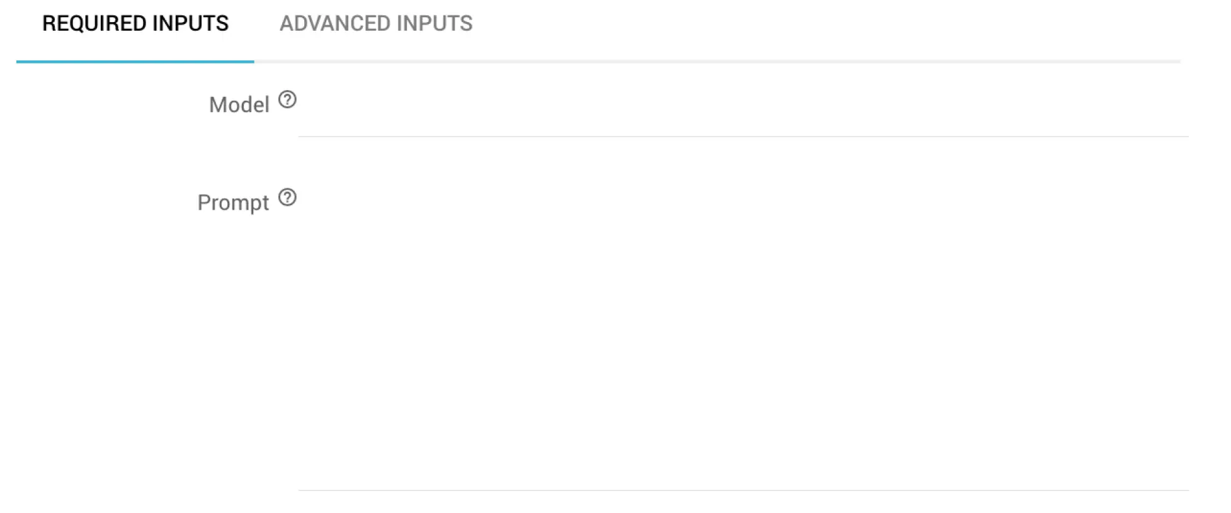
Task: Select the Required Inputs tab
Action: 135,24
